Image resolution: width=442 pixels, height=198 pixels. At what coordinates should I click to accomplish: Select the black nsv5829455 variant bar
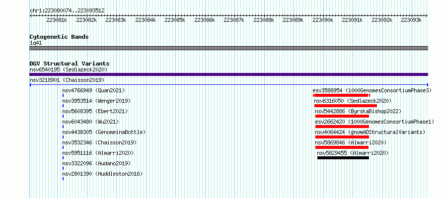coord(343,158)
